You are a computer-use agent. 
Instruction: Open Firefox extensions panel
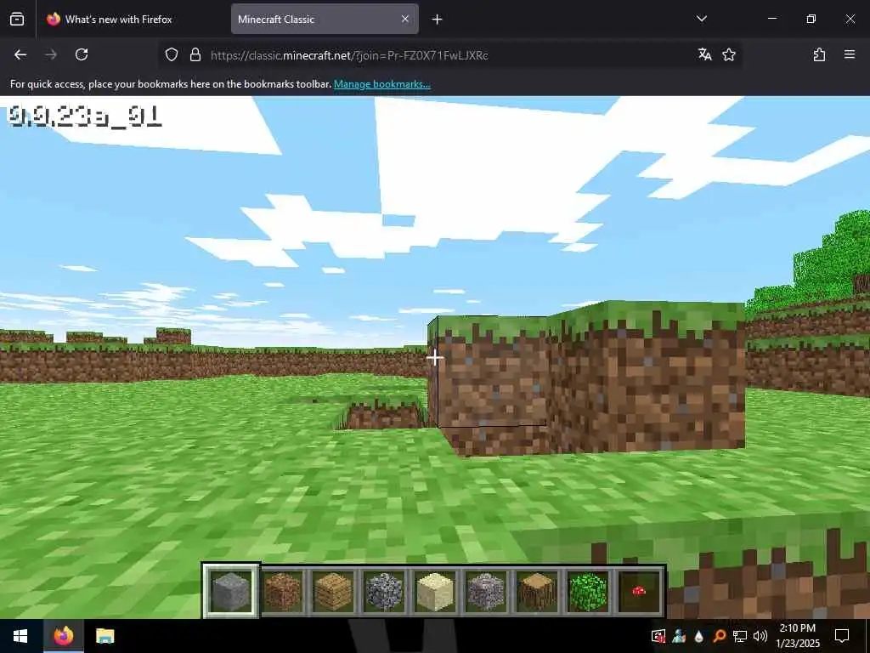click(820, 54)
